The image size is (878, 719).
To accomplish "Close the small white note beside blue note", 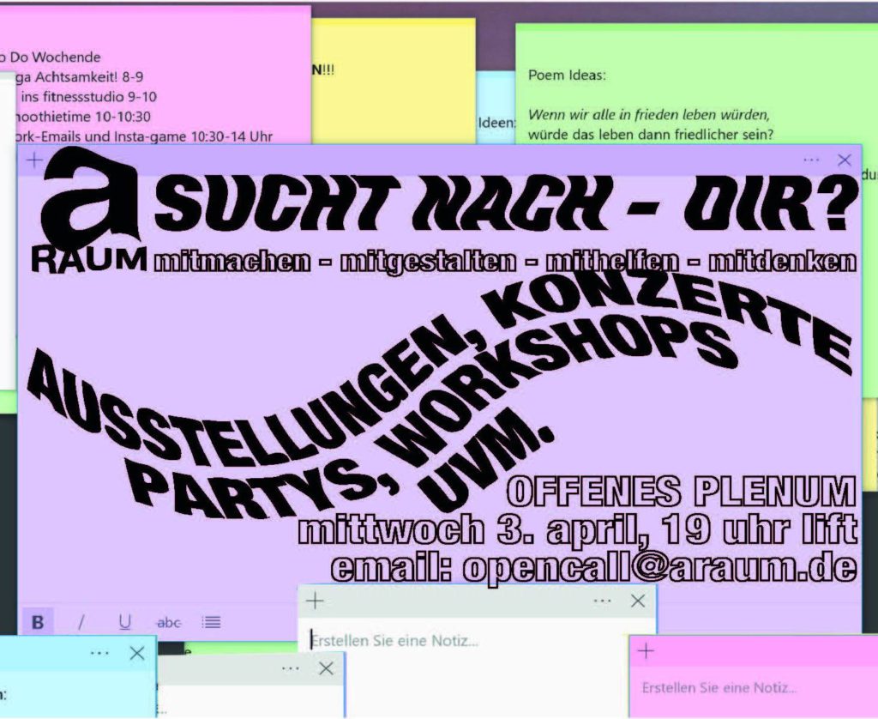I will 326,668.
